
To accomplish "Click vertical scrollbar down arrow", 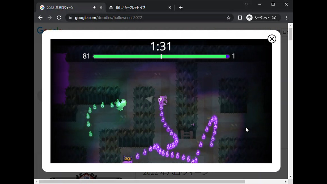I will pos(291,177).
